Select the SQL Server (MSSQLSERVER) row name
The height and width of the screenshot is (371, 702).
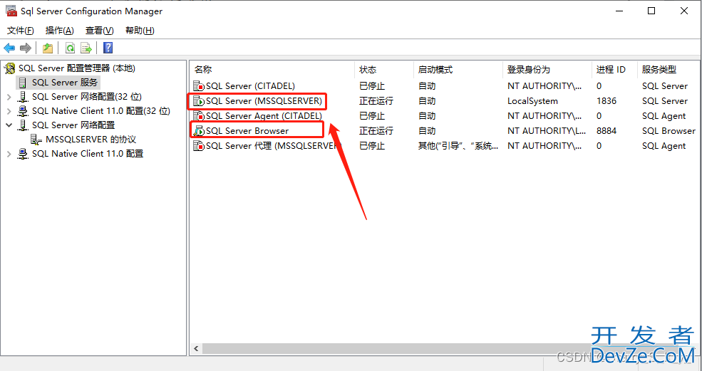point(264,101)
